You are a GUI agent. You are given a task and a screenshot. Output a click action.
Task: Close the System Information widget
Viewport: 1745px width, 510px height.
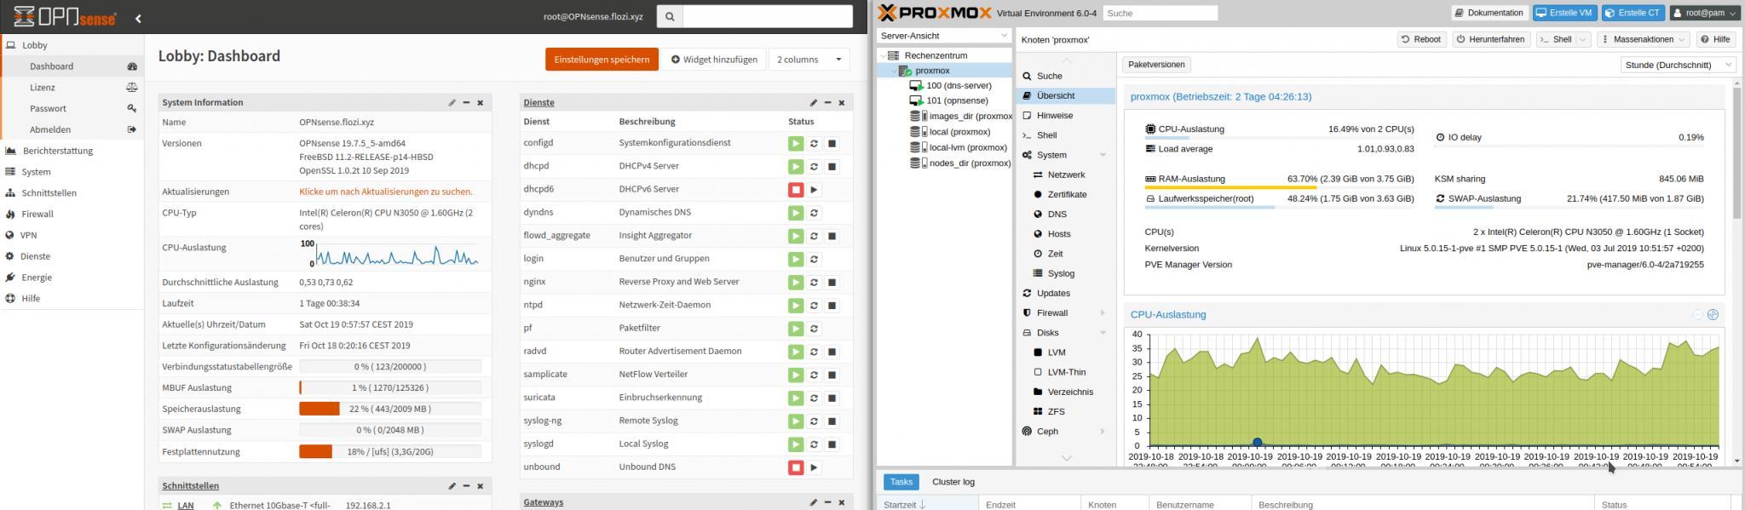tap(481, 103)
